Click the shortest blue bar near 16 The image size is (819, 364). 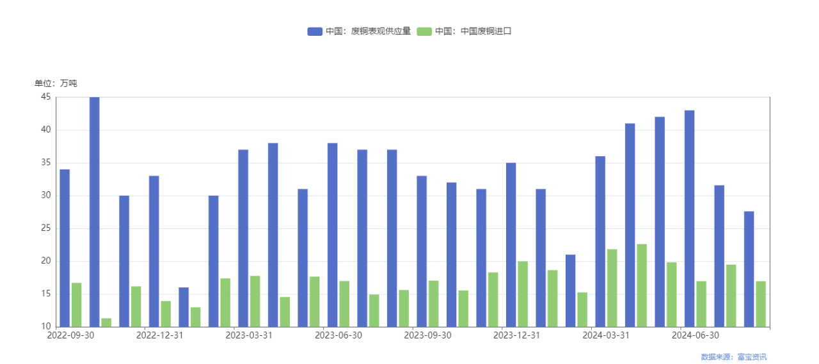click(x=184, y=307)
